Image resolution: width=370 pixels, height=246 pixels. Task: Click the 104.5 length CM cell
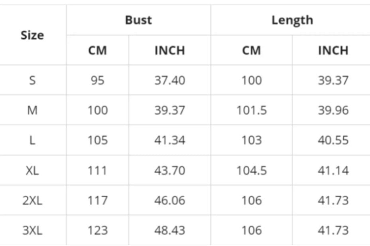tap(252, 171)
